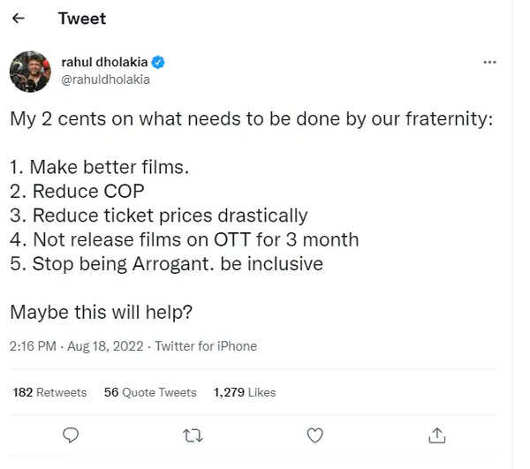Viewport: 530px width, 469px height.
Task: Like the tweet with the heart icon
Action: (x=314, y=435)
